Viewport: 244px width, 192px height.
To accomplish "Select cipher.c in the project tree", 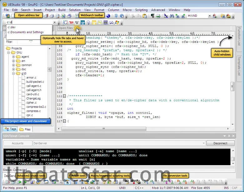I will 31,102.
